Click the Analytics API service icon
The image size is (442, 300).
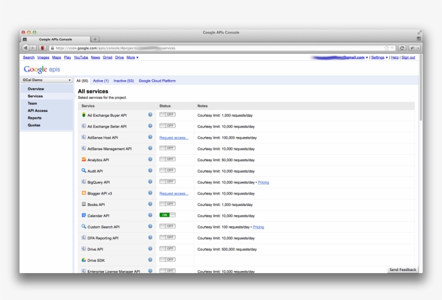(84, 160)
